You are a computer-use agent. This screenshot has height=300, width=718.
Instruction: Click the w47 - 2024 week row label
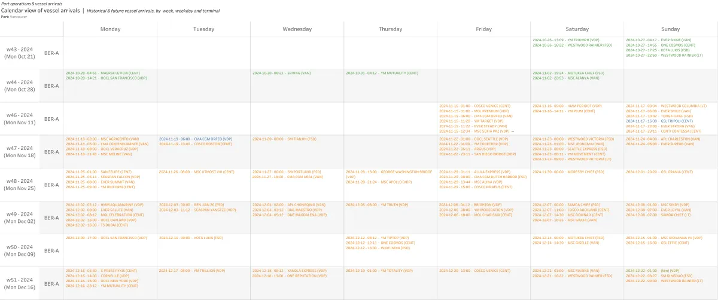(20, 151)
